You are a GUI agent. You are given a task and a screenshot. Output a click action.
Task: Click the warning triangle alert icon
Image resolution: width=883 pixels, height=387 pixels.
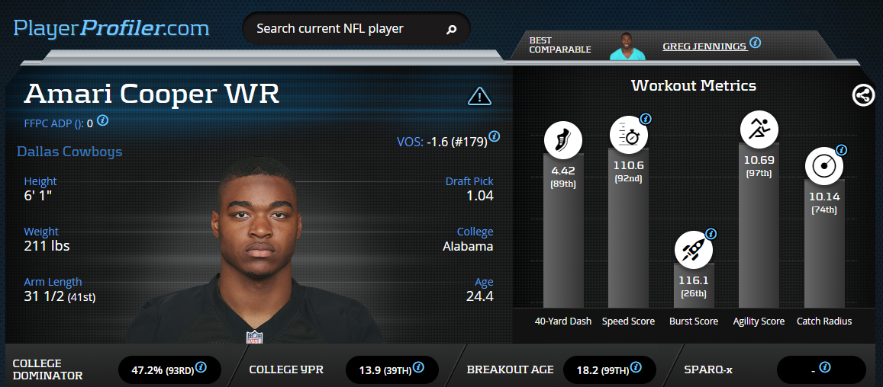480,96
